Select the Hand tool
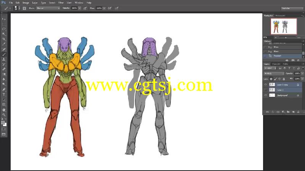 pos(4,109)
